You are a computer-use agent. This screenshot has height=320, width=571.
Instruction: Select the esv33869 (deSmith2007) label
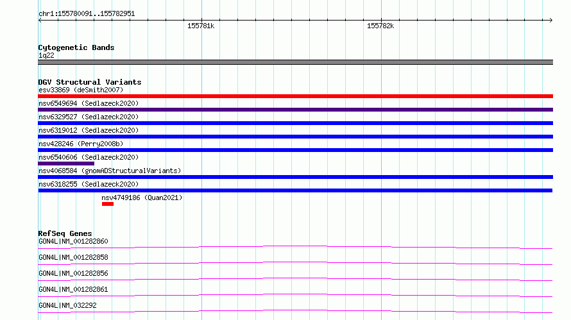pos(81,90)
